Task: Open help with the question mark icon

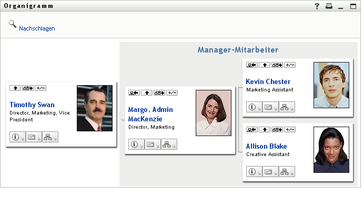Action: tap(317, 6)
